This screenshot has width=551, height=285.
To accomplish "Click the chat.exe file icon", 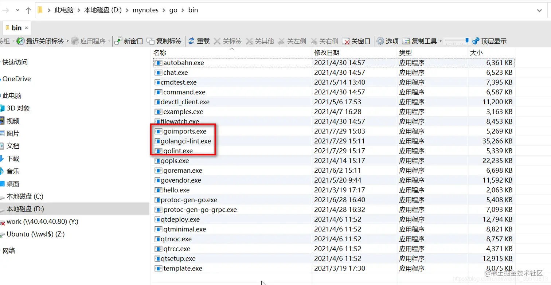I will pos(158,73).
